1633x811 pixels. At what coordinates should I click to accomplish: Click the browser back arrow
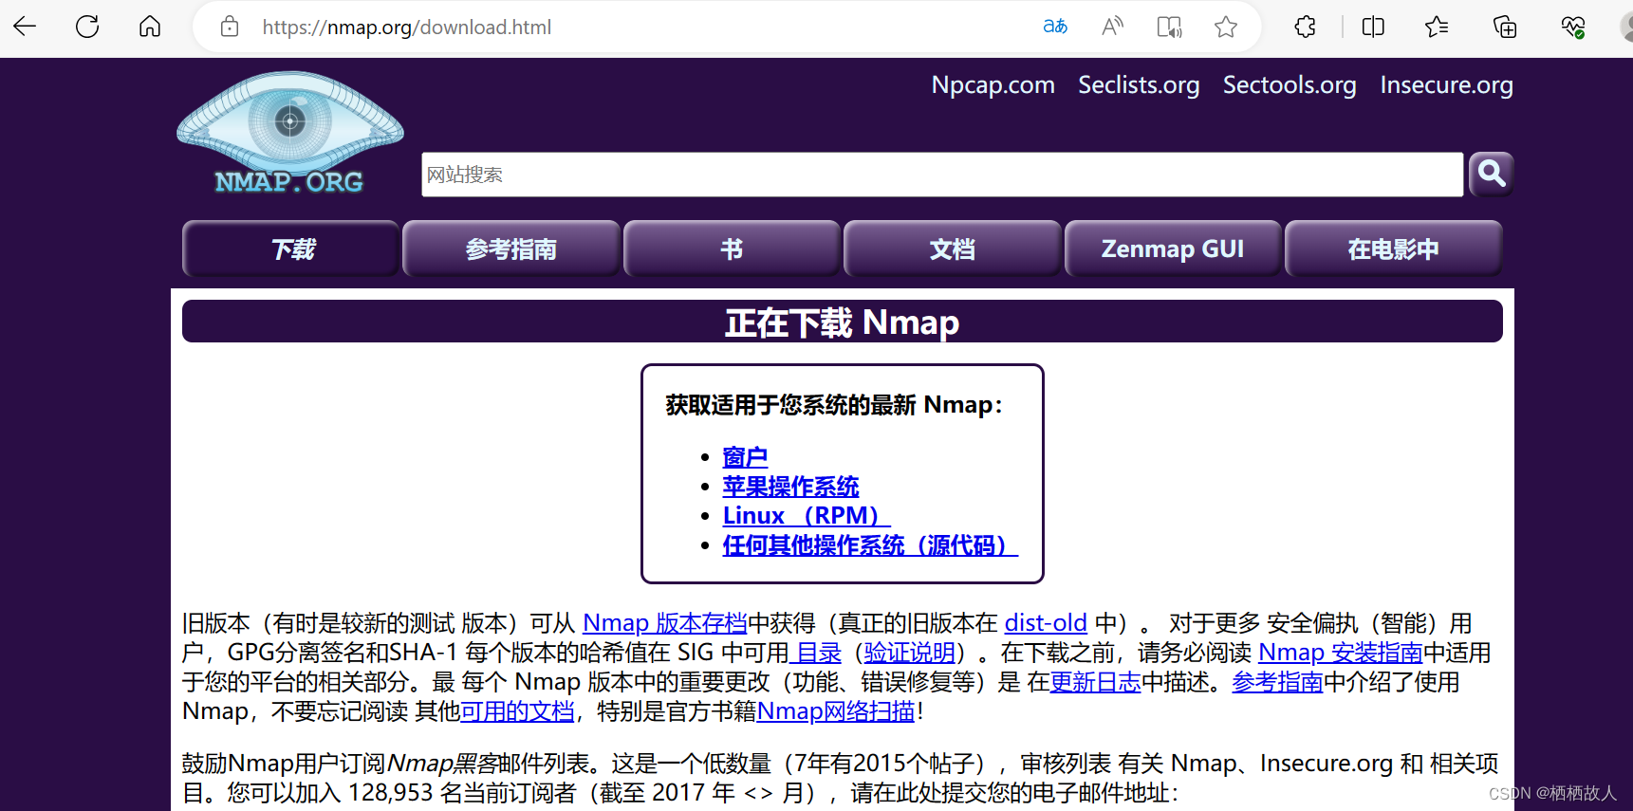pyautogui.click(x=26, y=27)
